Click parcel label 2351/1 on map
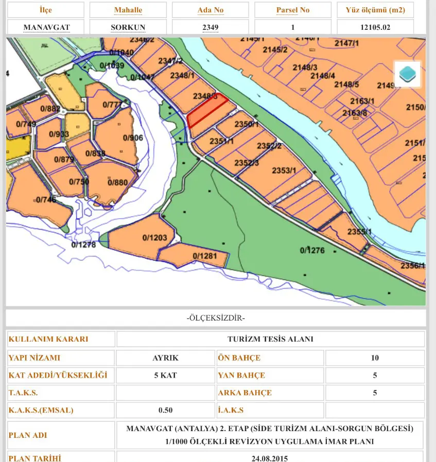Screen dimensions: 436x462 pos(221,141)
